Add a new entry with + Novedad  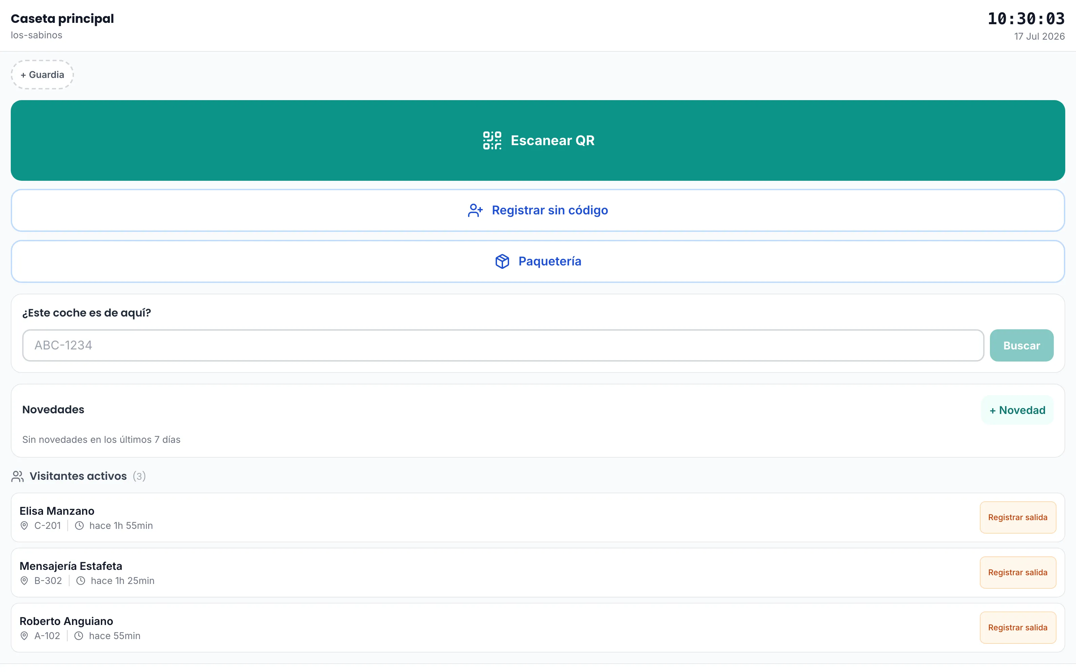click(1017, 410)
